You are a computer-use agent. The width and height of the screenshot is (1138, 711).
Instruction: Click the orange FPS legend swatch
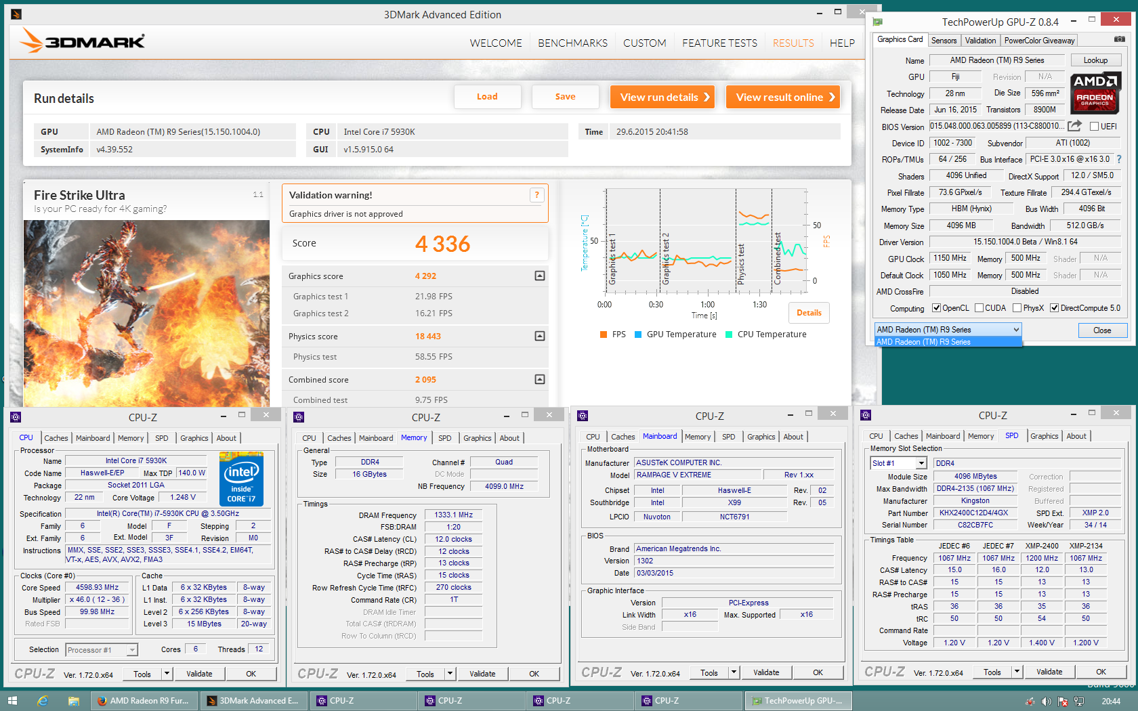604,335
